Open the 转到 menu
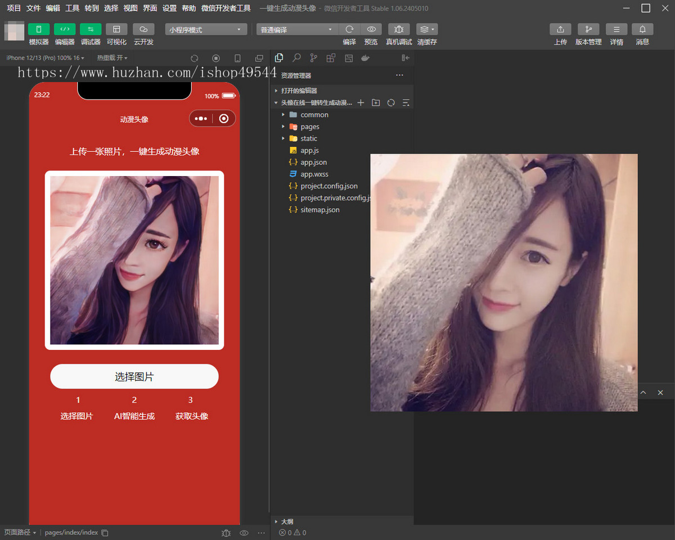Screen dimensions: 675x540 92,8
